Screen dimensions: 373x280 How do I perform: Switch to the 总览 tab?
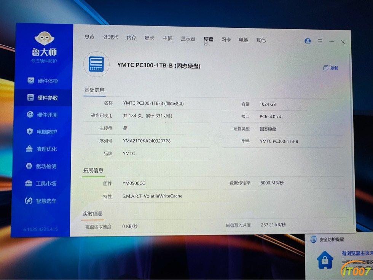89,37
